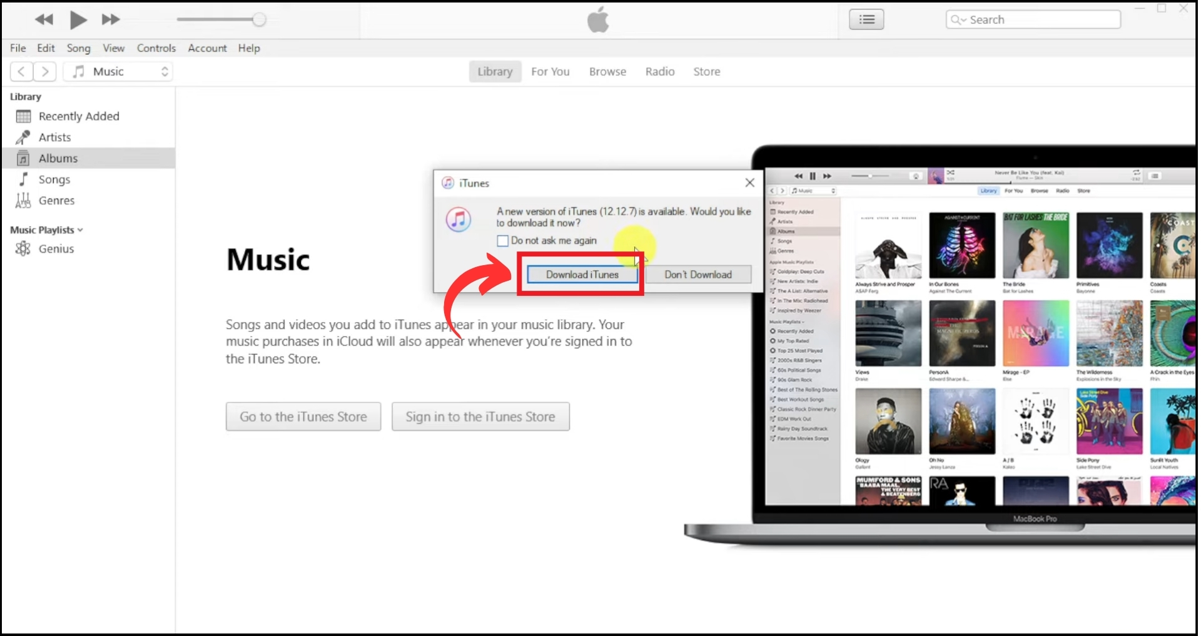Click the Apple logo at the top

coord(598,19)
